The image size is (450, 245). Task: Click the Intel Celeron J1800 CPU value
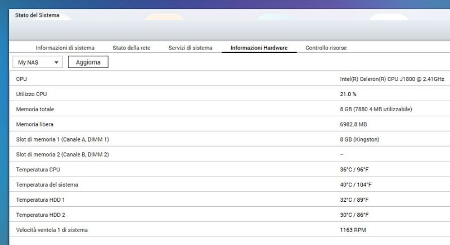point(391,79)
